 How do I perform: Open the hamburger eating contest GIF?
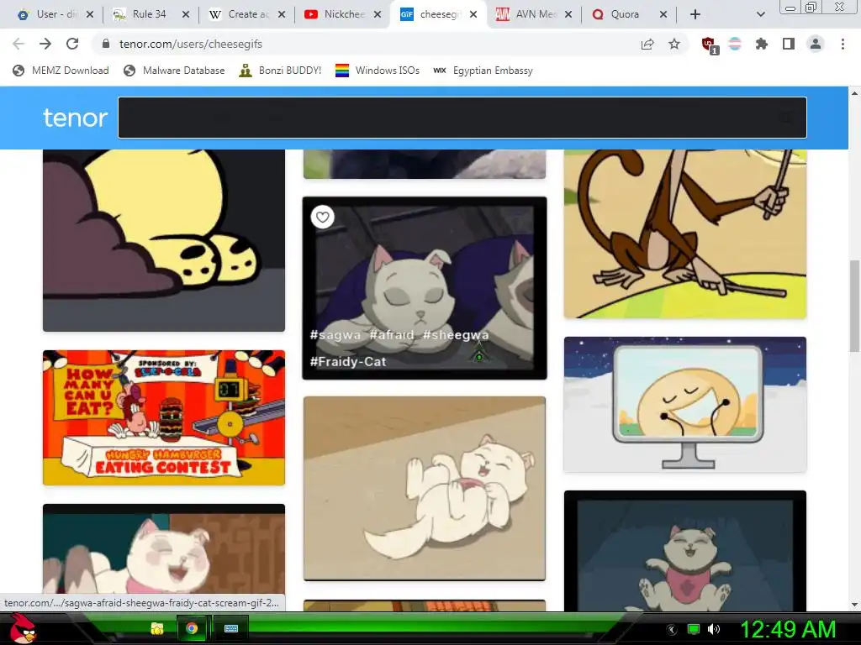tap(164, 418)
